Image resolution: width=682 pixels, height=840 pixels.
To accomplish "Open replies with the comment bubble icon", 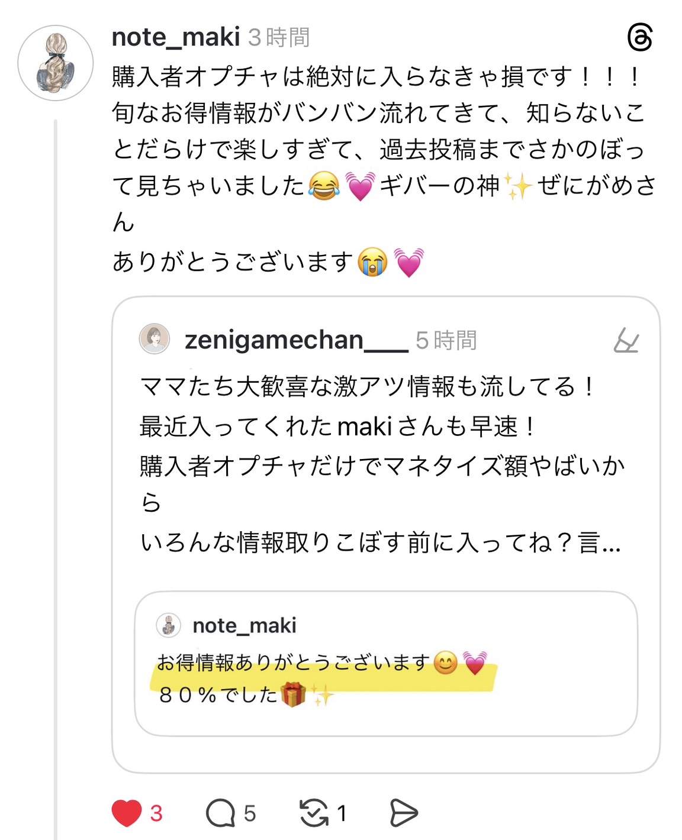I will point(220,813).
